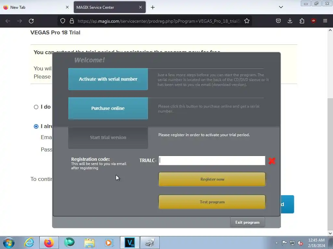Expand the list all tabs chevron
Screen dimensions: 333x249
tap(281, 7)
